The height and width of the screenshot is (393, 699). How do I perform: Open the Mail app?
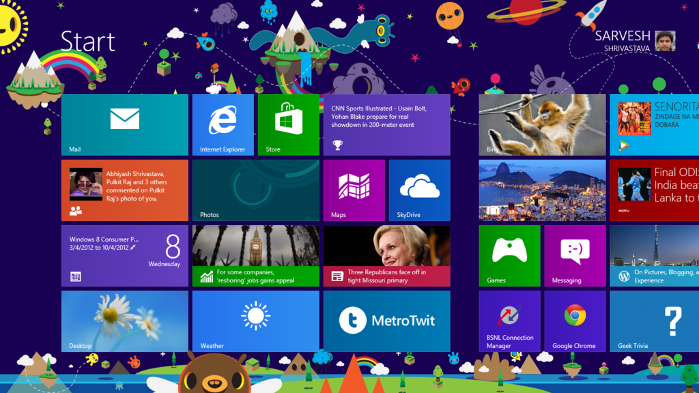tap(124, 124)
